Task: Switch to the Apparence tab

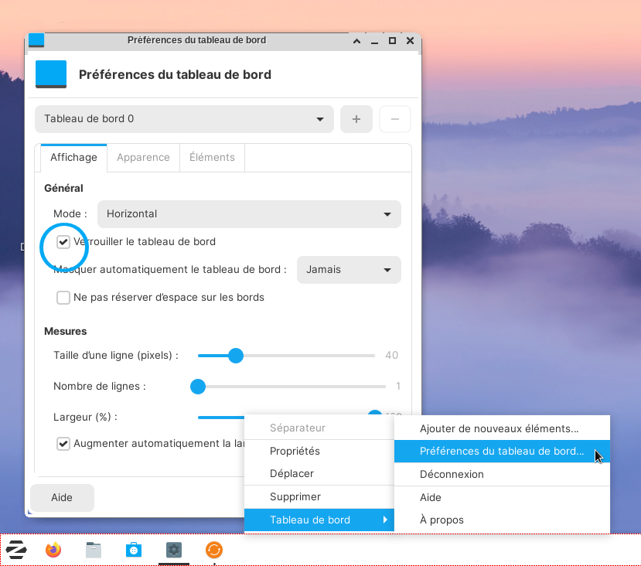Action: 143,157
